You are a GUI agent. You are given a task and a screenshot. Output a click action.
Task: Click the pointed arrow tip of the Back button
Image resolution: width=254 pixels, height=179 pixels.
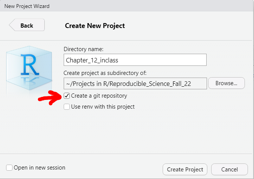[x=11, y=25]
